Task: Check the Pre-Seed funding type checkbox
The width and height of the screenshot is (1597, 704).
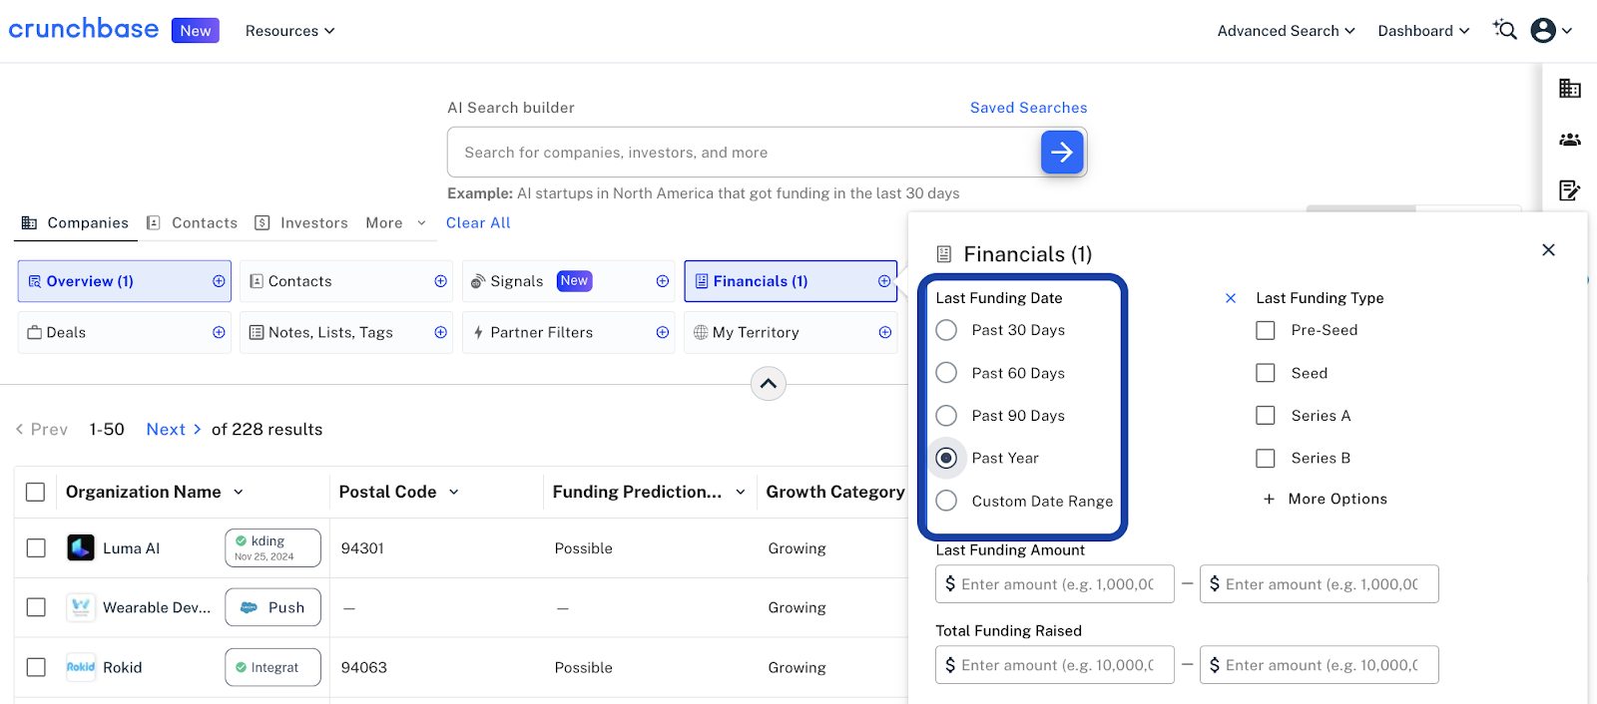Action: [1266, 330]
